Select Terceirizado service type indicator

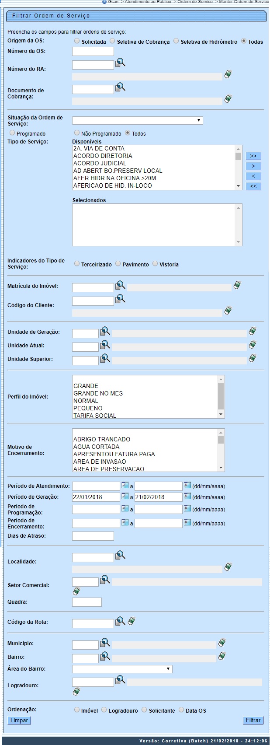click(x=77, y=264)
